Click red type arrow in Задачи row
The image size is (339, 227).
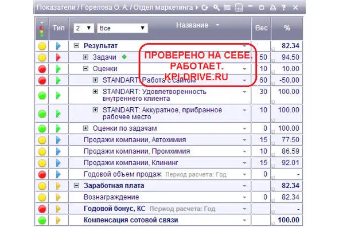pyautogui.click(x=58, y=57)
